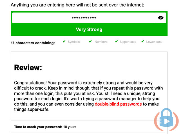
Task: Reveal the password with the eye icon
Action: [x=161, y=18]
